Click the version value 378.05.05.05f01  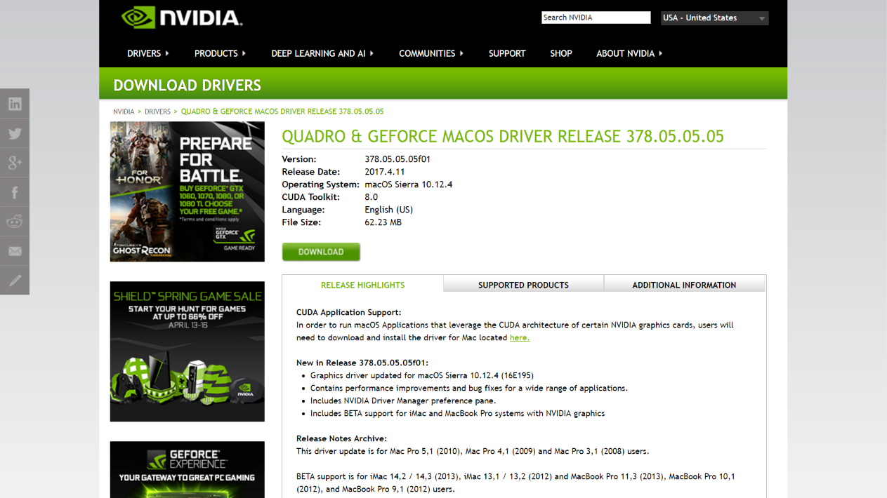(397, 159)
